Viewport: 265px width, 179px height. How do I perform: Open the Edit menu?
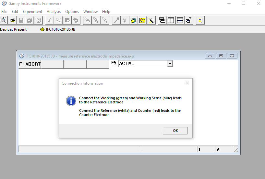click(x=15, y=12)
